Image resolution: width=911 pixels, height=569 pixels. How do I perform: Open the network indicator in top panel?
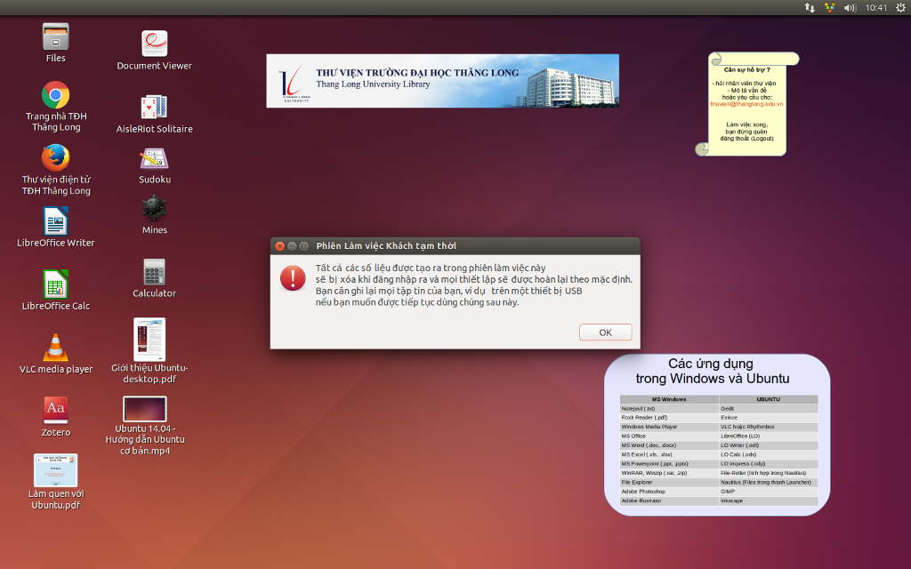pyautogui.click(x=810, y=7)
